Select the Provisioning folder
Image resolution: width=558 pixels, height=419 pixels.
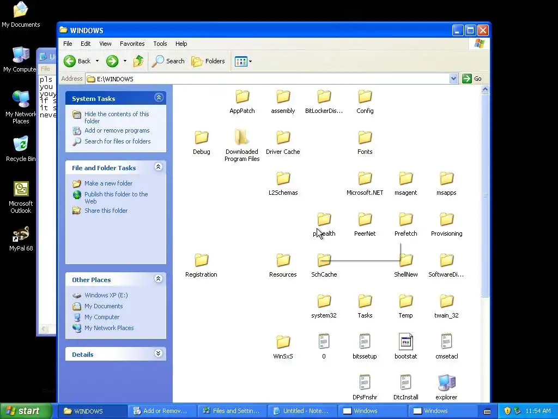pos(447,224)
